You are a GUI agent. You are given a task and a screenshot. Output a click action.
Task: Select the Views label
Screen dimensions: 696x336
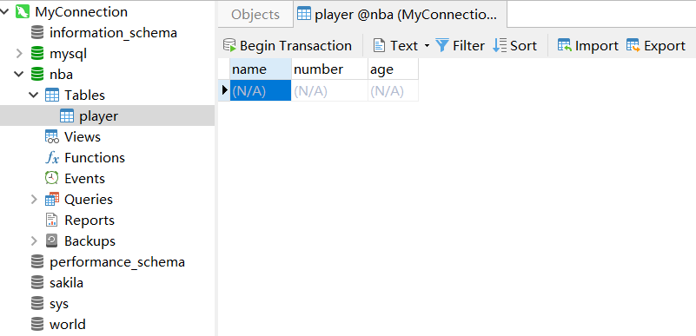83,137
